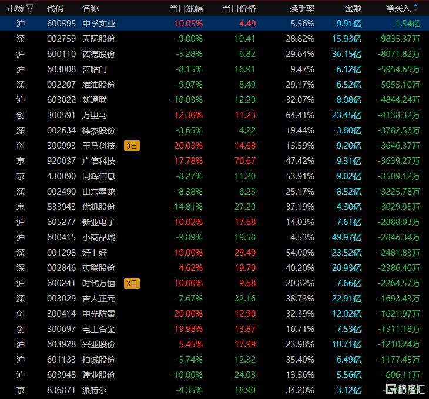Sort by the 金额 column header
429x399 pixels.
click(x=353, y=8)
